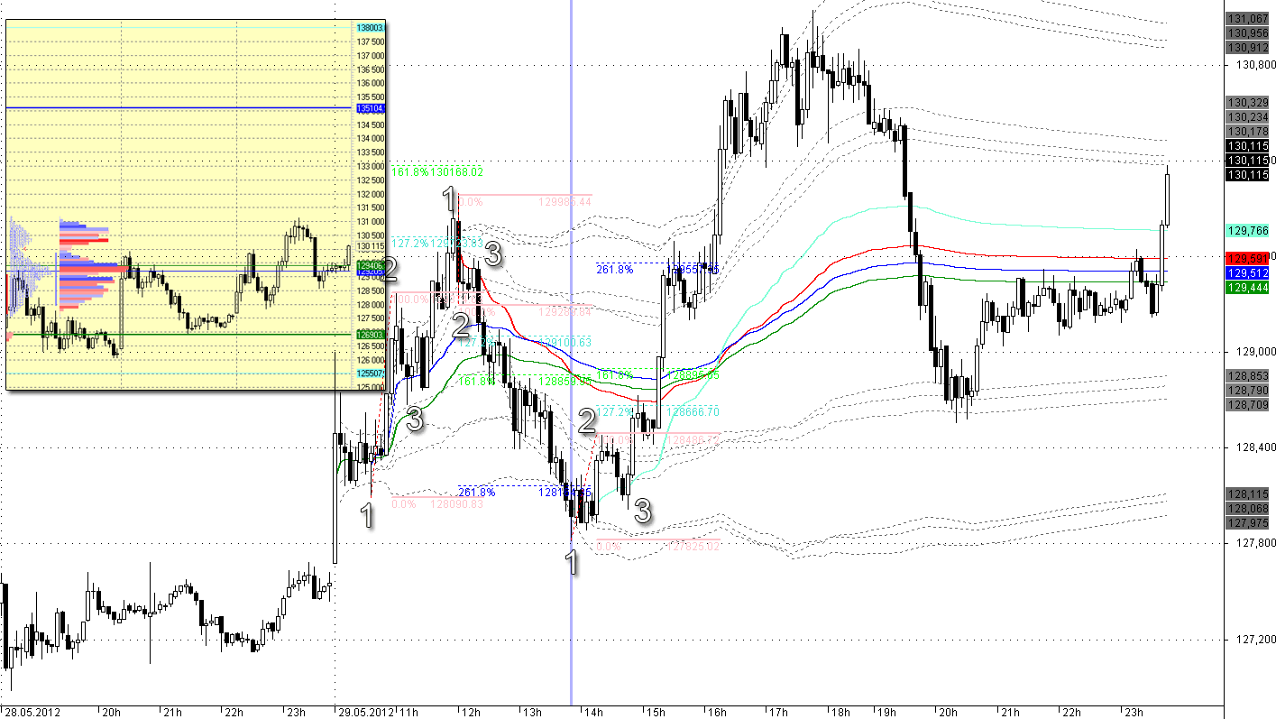The height and width of the screenshot is (719, 1276).
Task: Click the 19h time label
Action: (886, 712)
